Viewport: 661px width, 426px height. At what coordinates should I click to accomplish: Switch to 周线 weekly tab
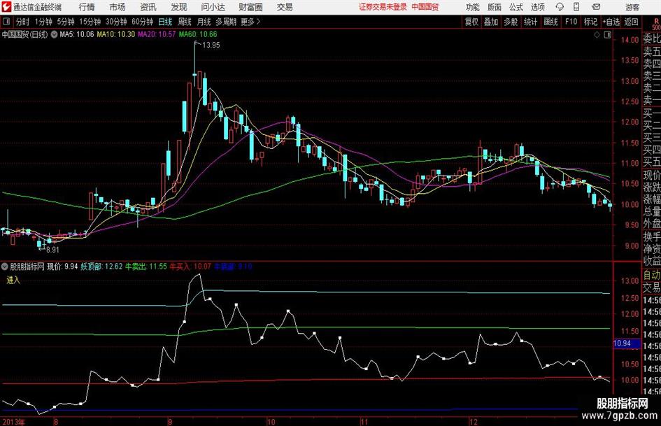pos(185,22)
